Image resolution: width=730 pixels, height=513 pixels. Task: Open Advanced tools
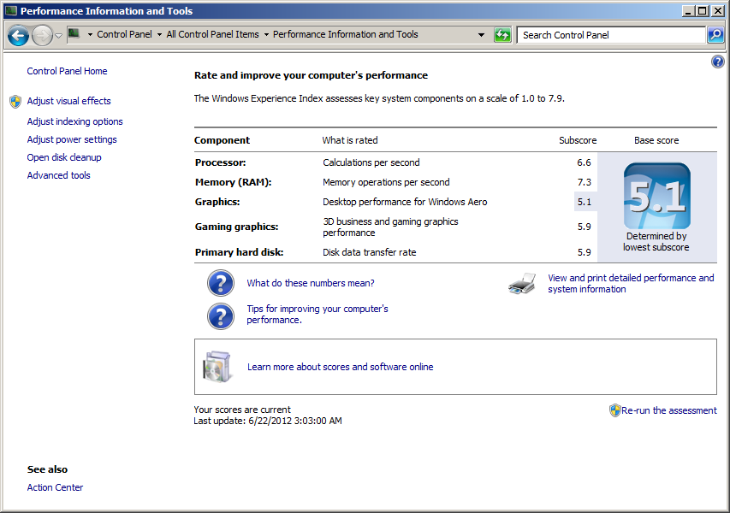pos(59,175)
